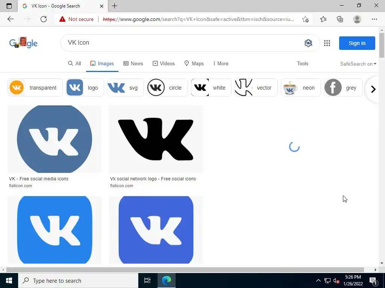Select the white suggestion chip
Viewport: 385px width, 288px height.
pos(211,87)
